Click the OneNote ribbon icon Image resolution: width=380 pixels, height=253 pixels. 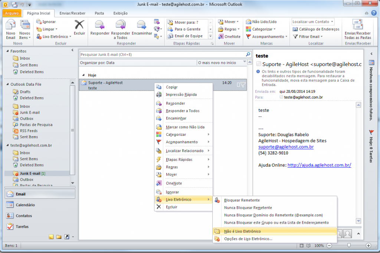229,37
